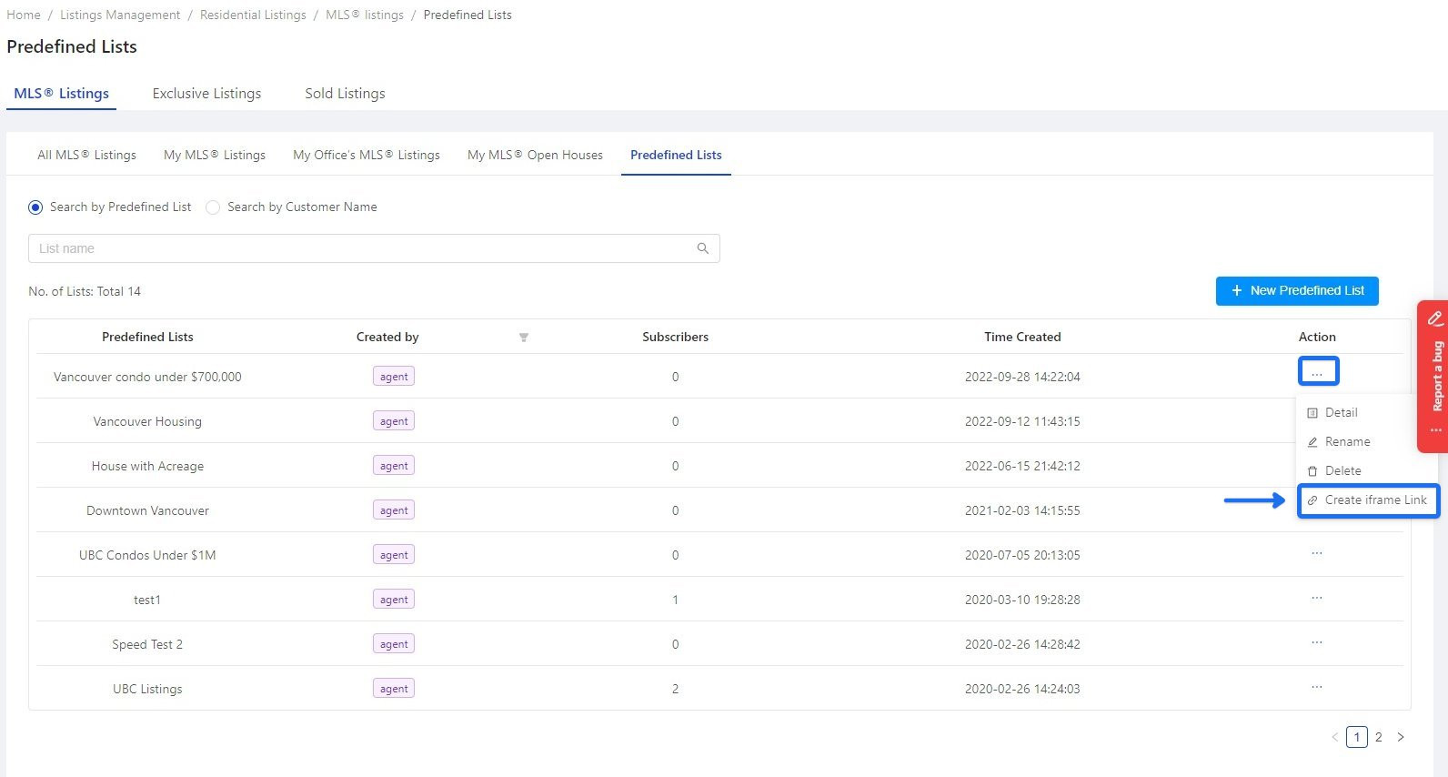Click time created 2022-09-28 14:22:04

pos(1022,377)
